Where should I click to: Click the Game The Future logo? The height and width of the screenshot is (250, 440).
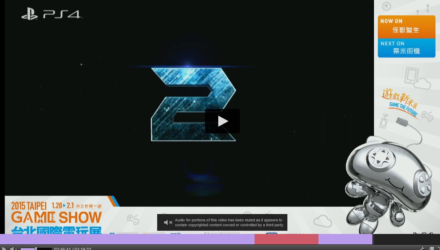[401, 103]
